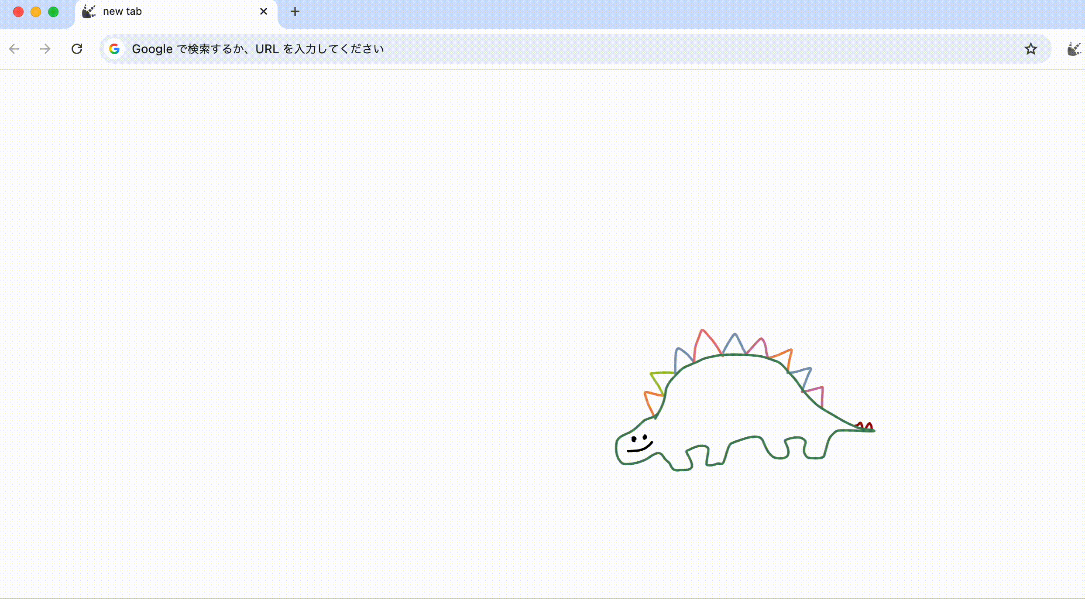Click the back navigation arrow
Viewport: 1085px width, 599px height.
tap(14, 49)
